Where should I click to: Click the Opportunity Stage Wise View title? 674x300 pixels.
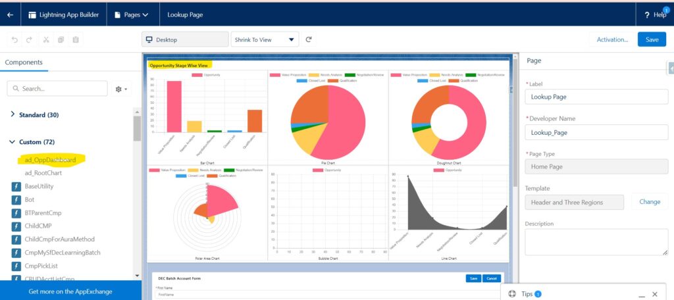tap(178, 66)
